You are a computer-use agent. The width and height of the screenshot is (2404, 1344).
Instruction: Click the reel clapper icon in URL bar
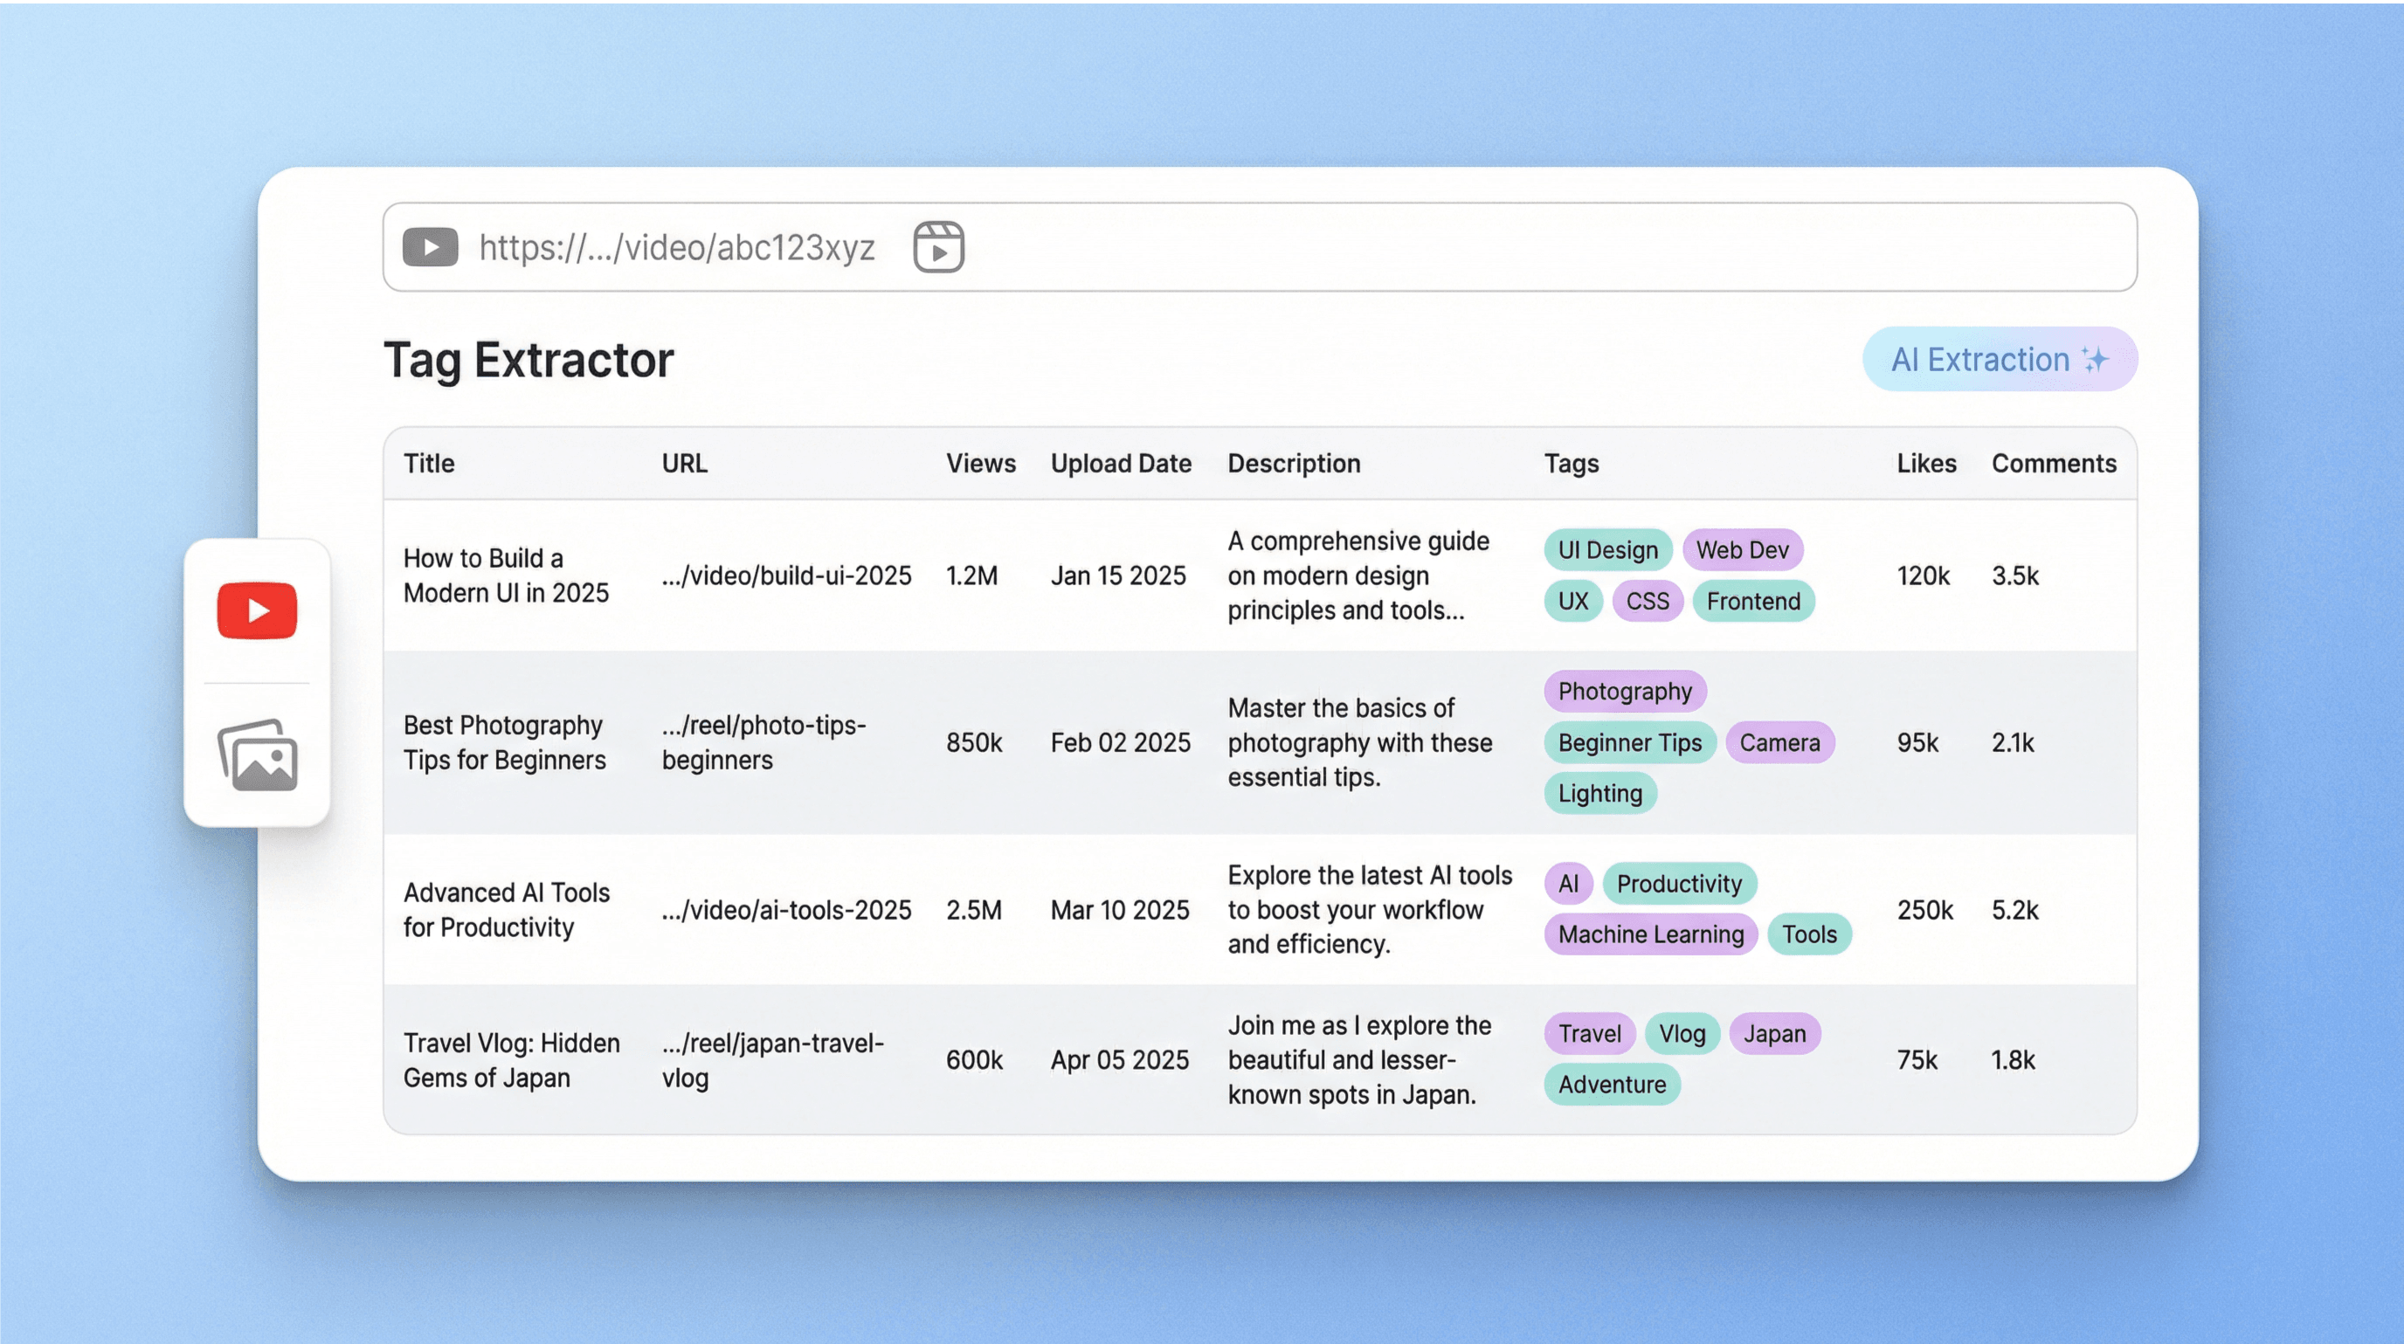tap(938, 247)
